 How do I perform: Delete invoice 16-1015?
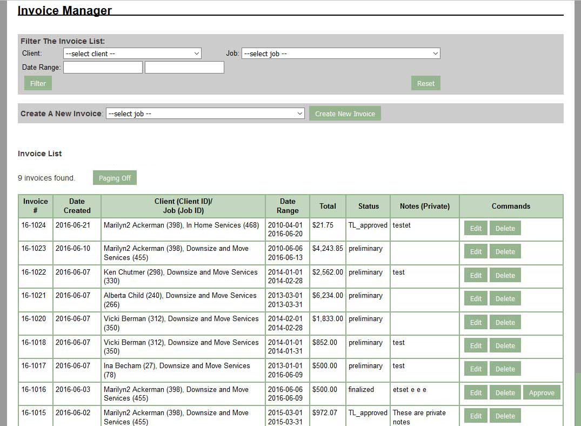click(505, 416)
